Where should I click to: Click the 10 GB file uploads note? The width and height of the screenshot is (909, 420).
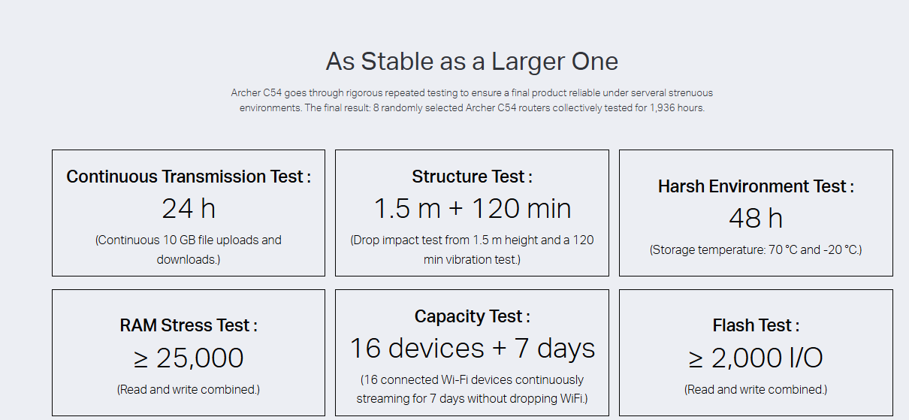click(189, 249)
